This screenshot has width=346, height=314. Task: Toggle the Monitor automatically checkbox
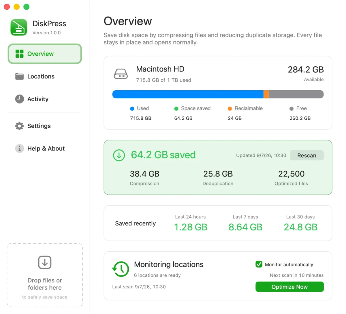coord(259,264)
